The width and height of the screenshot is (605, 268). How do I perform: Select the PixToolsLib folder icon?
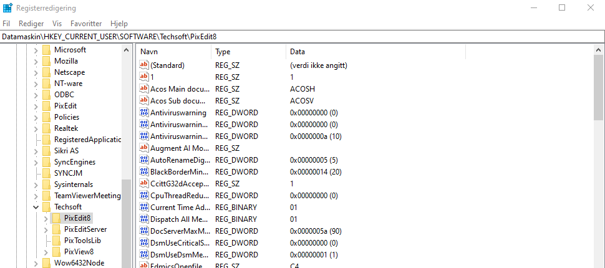[x=56, y=240]
